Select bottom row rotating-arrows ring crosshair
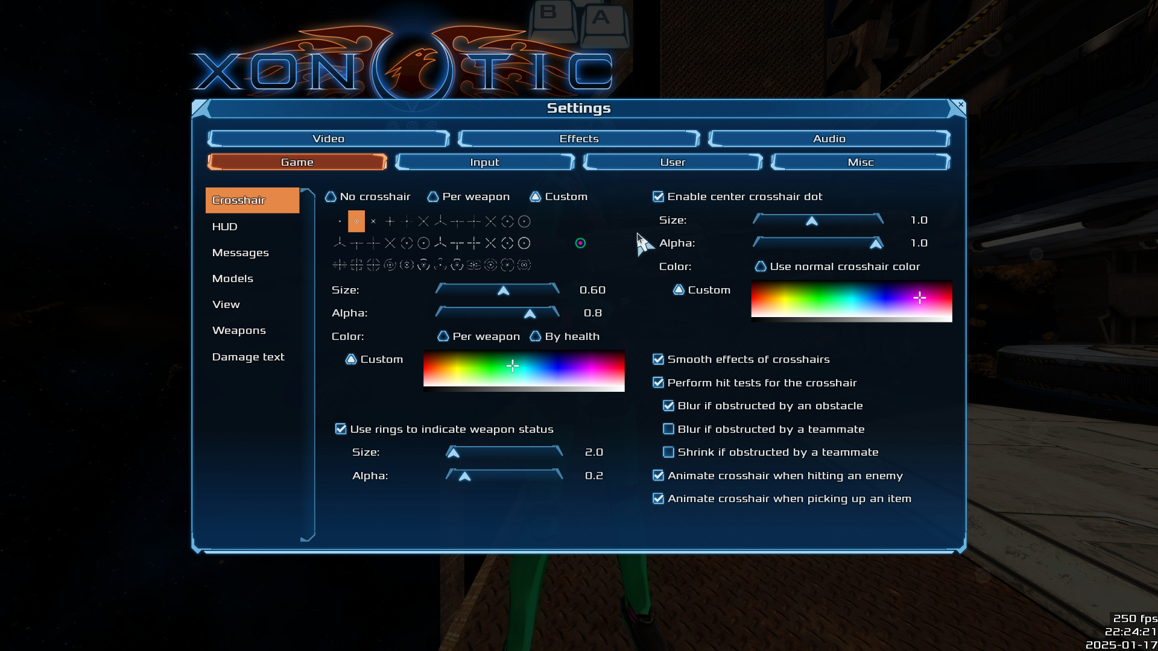Viewport: 1158px width, 651px height. coord(390,265)
